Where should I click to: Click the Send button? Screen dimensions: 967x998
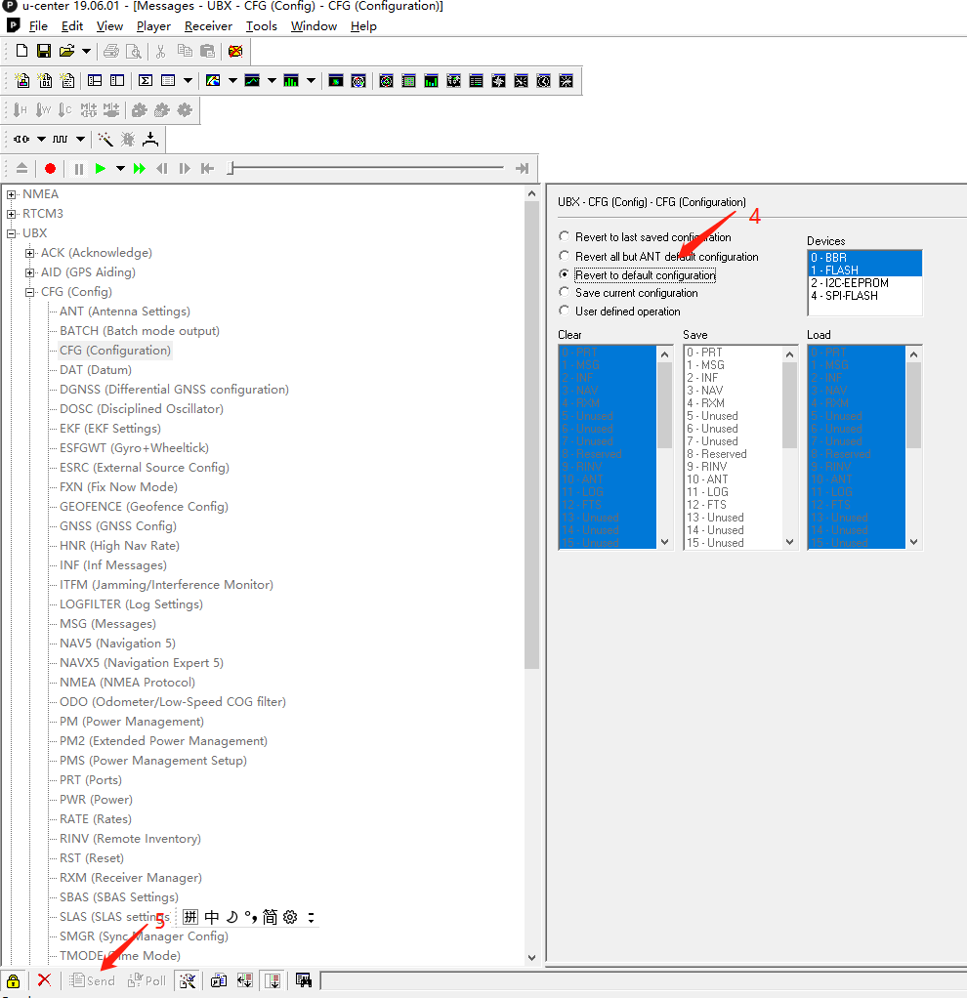pyautogui.click(x=93, y=980)
